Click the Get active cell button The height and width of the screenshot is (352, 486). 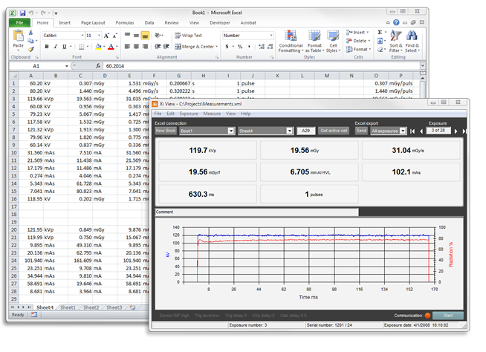[x=334, y=131]
